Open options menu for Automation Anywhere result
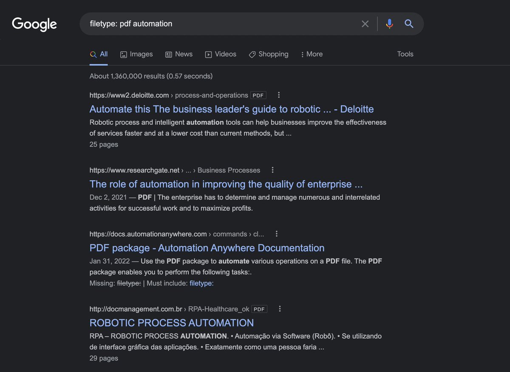 click(277, 234)
